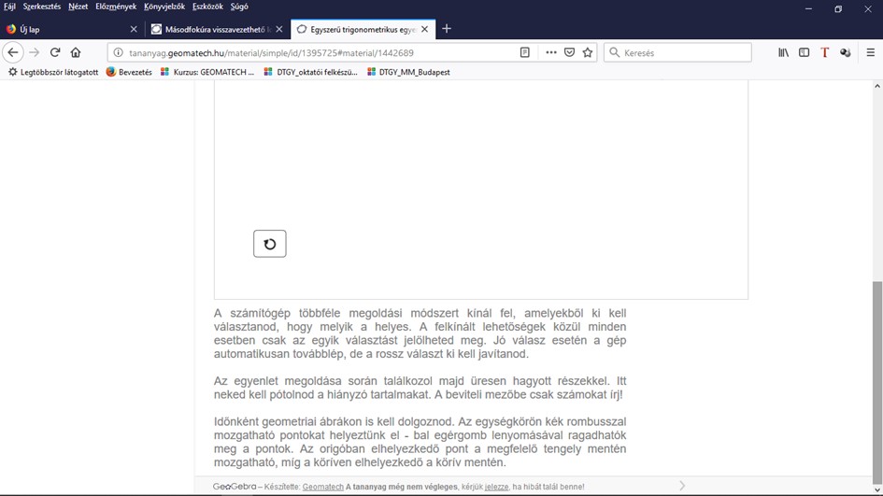883x496 pixels.
Task: Restore down the Firefox window
Action: pyautogui.click(x=838, y=9)
